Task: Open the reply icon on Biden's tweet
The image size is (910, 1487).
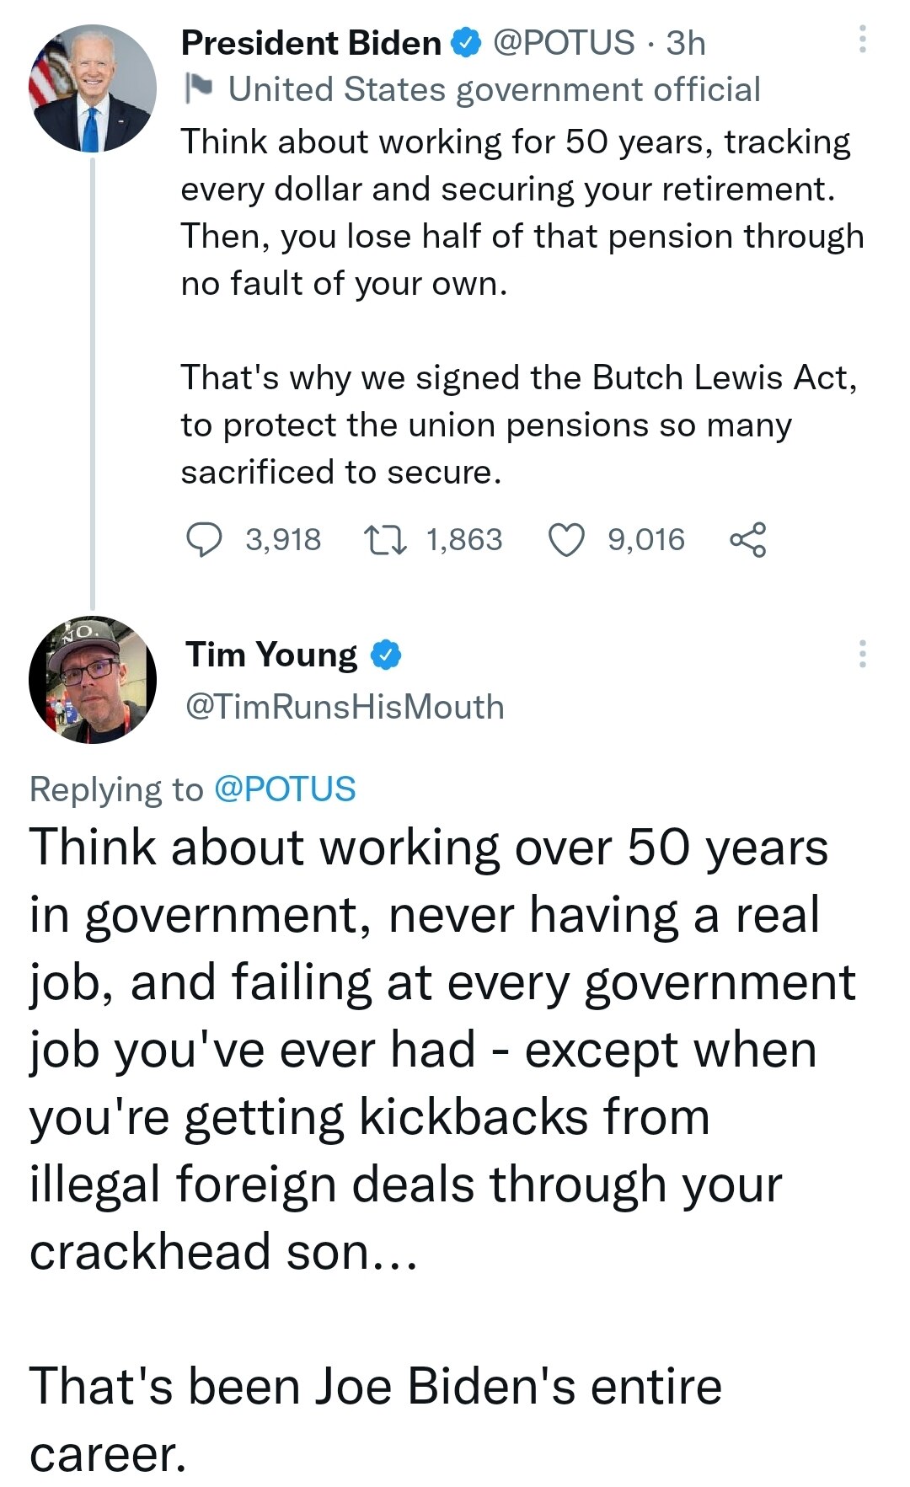Action: click(206, 540)
